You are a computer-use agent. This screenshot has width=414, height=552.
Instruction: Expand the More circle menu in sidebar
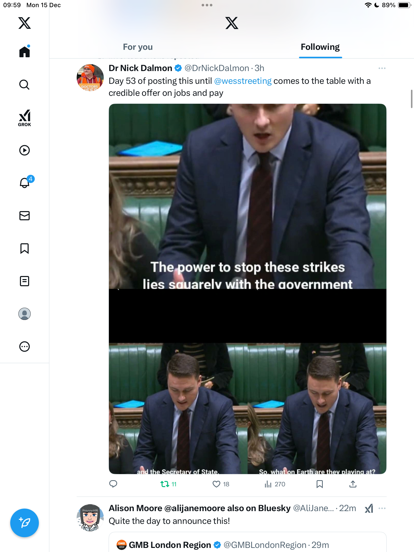[25, 347]
